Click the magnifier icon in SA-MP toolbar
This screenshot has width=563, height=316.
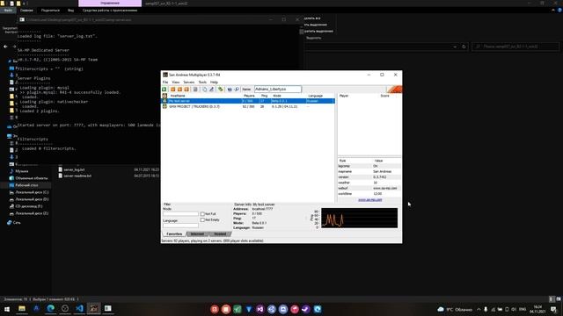pyautogui.click(x=237, y=90)
